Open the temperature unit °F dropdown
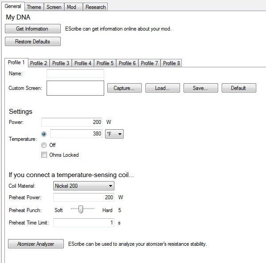Screen dimensions: 266x263 [x=114, y=134]
